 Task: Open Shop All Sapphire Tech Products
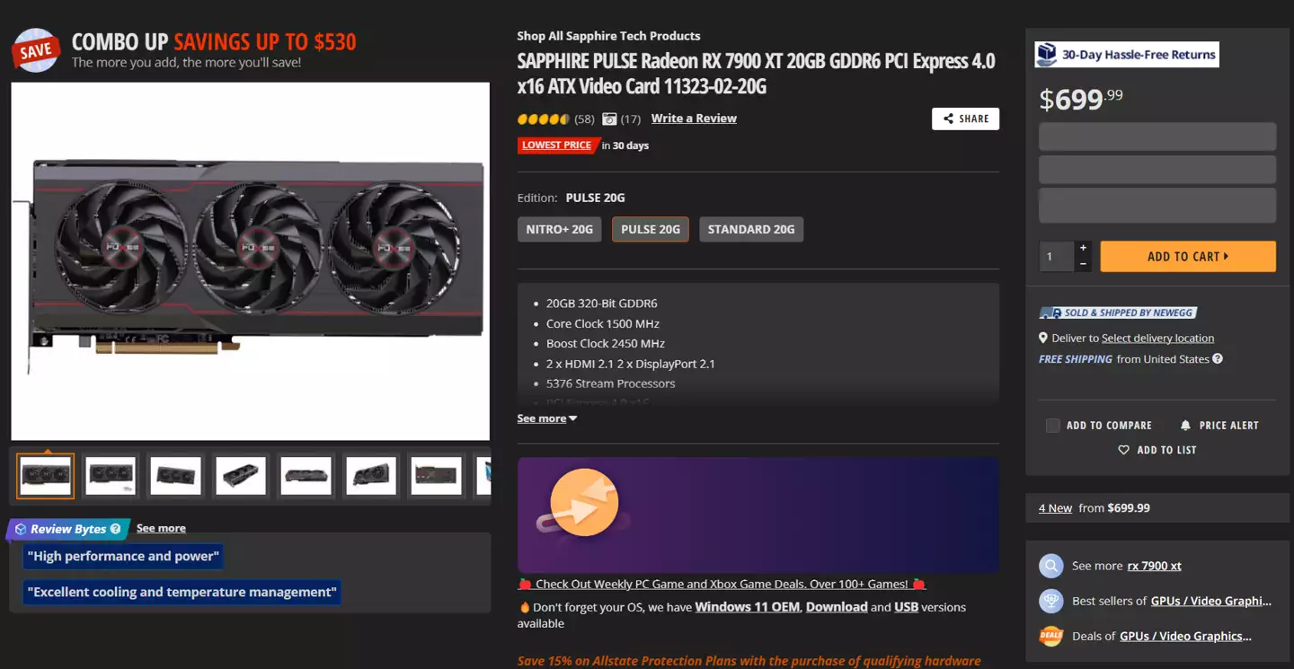(x=608, y=36)
